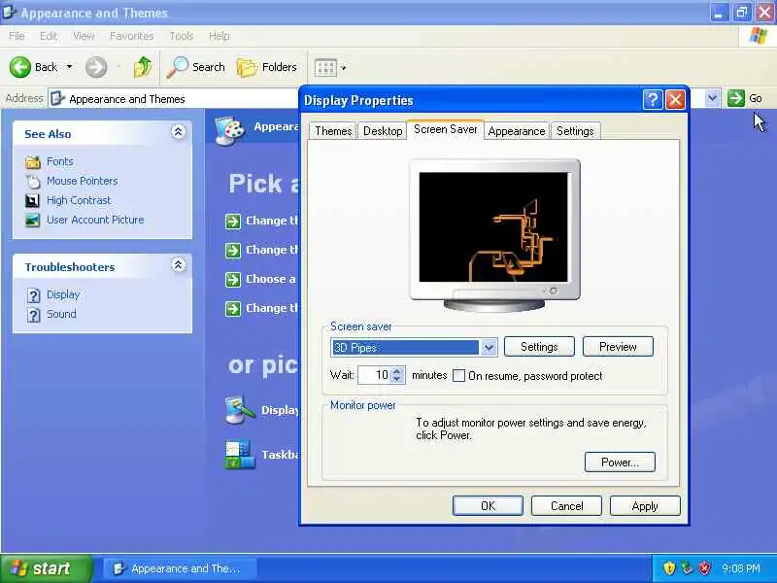Click the arrow icon beside Choose a
This screenshot has width=777, height=583.
tap(233, 279)
